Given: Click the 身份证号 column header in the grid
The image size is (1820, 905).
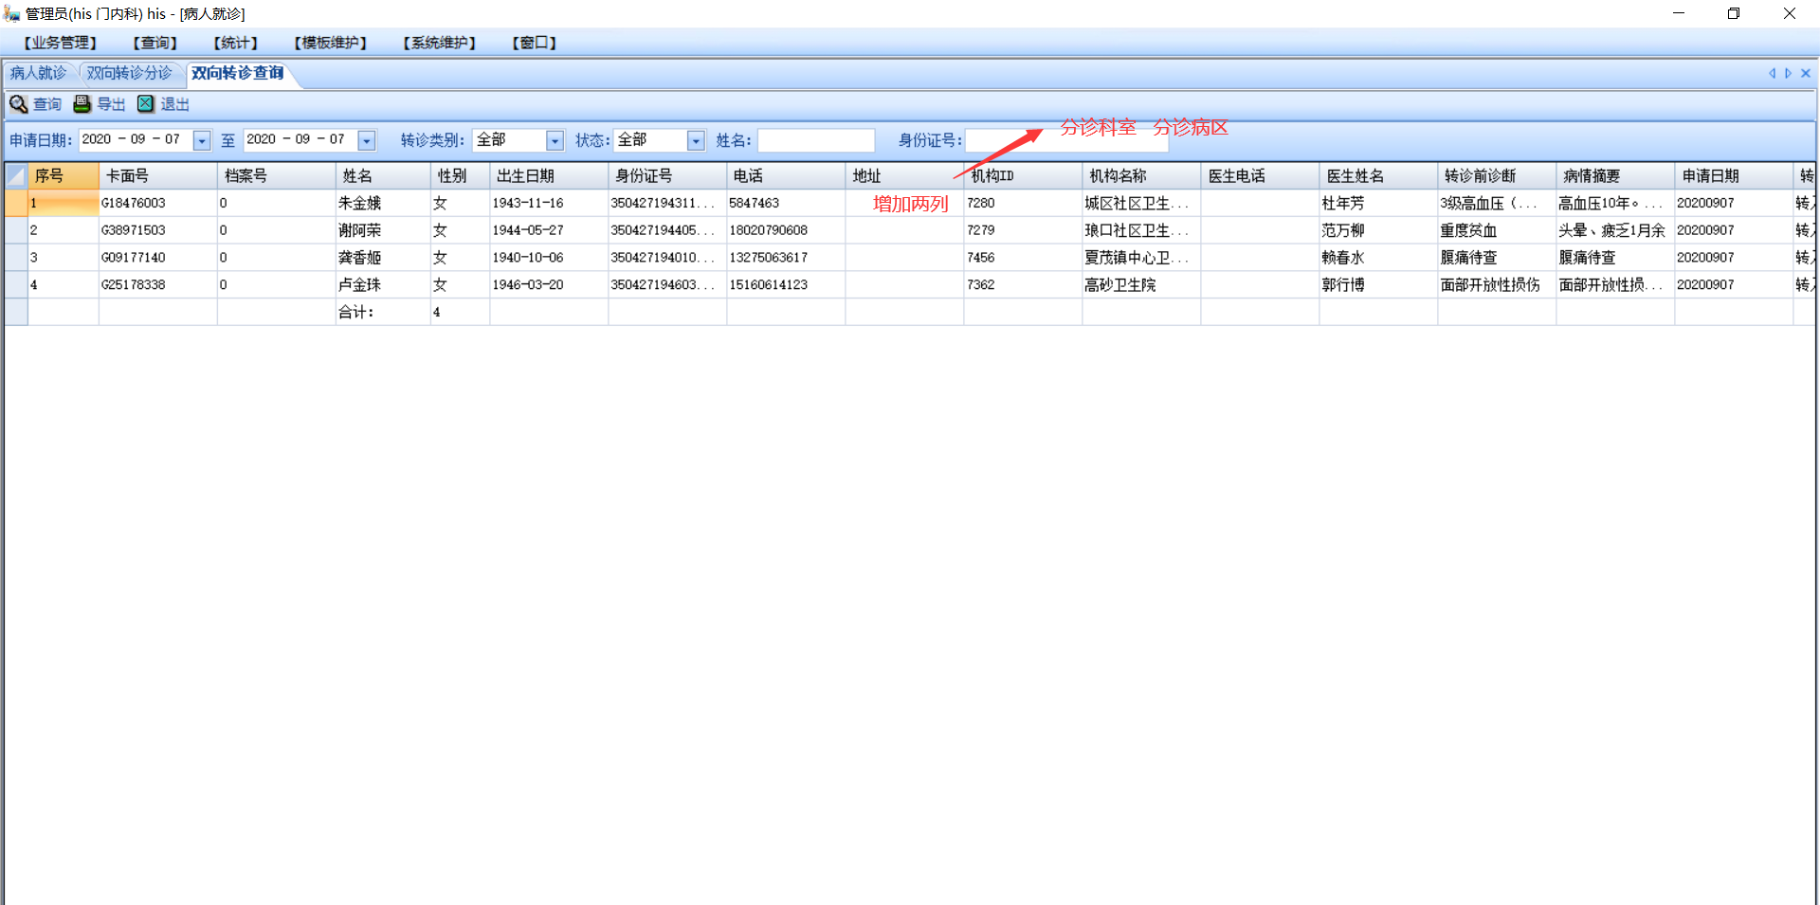Looking at the screenshot, I should (x=667, y=176).
